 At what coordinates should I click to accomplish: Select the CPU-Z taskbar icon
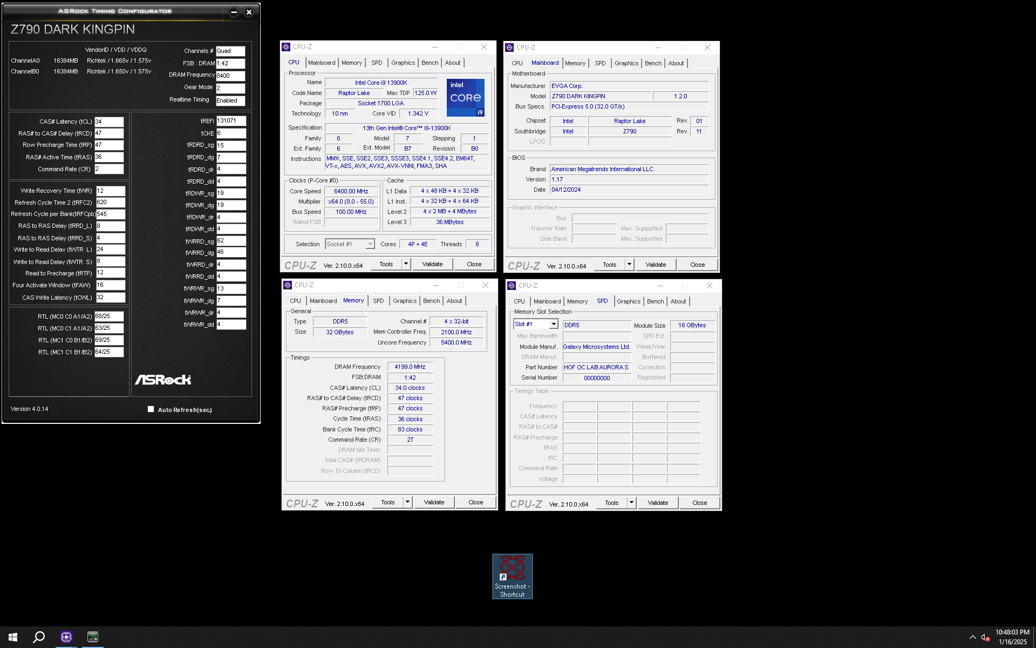pyautogui.click(x=66, y=637)
